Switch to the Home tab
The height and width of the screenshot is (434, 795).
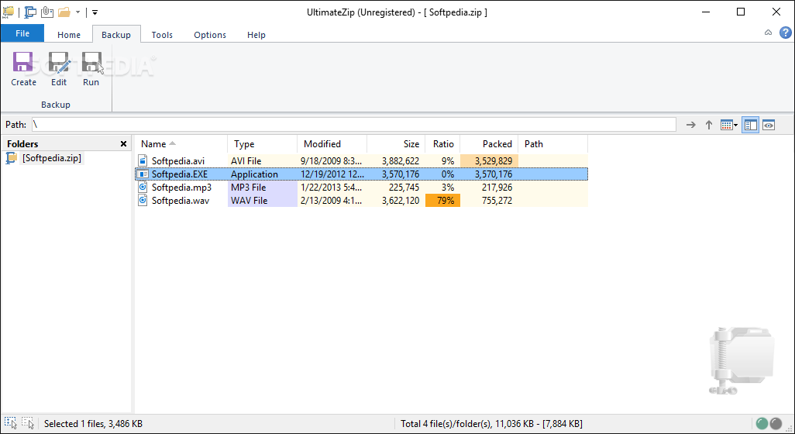69,34
